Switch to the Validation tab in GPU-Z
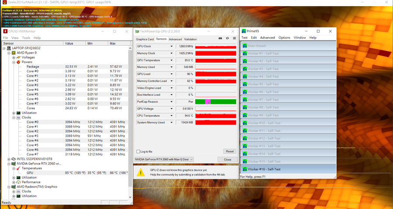The height and width of the screenshot is (209, 393). point(190,39)
